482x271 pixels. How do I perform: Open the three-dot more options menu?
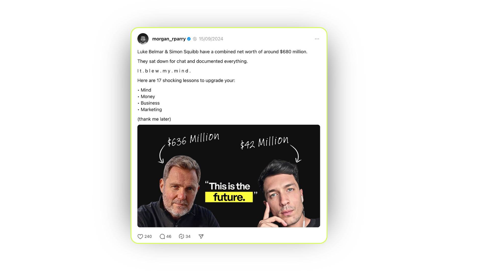tap(317, 39)
